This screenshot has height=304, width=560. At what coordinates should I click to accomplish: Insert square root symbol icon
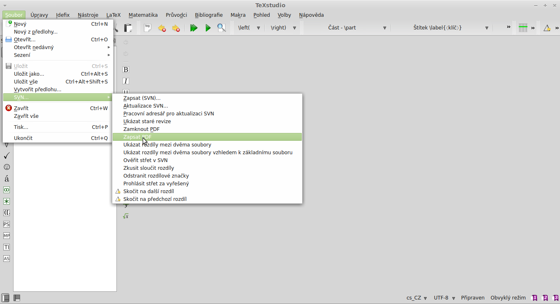[x=126, y=216]
